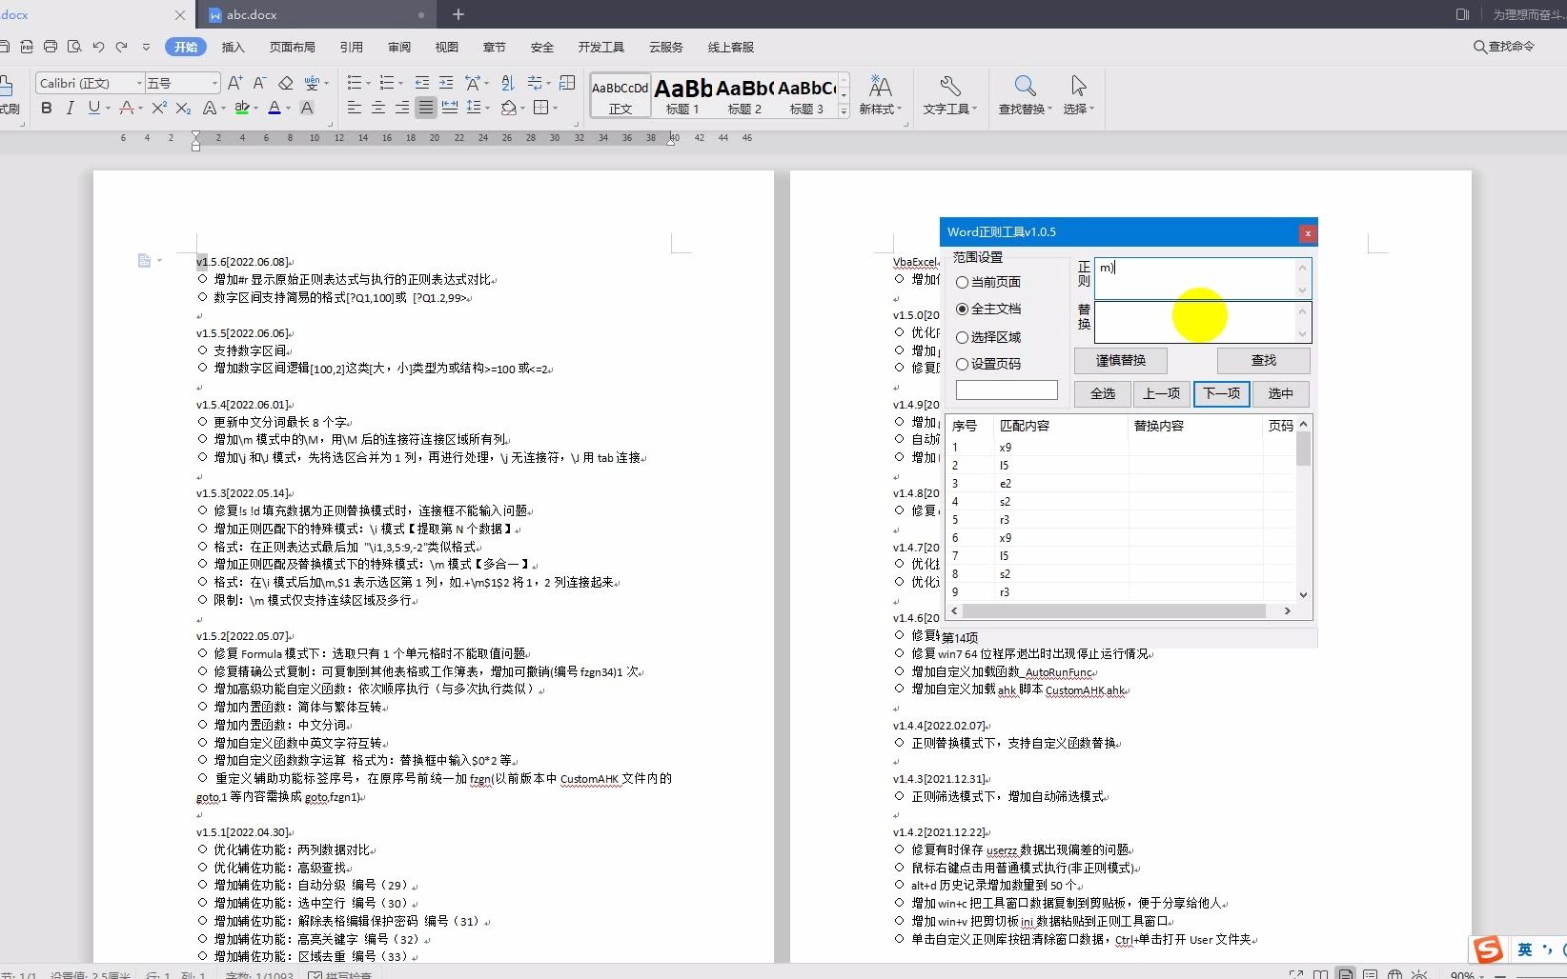Image resolution: width=1567 pixels, height=979 pixels.
Task: Apply italic formatting
Action: click(x=70, y=108)
